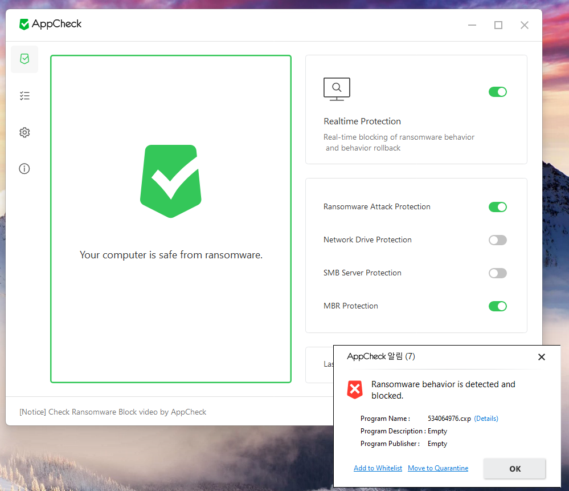This screenshot has height=491, width=569.
Task: Minimize the AppCheck window
Action: tap(472, 25)
